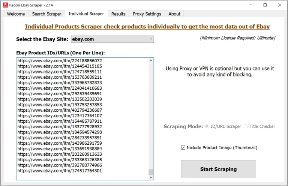Click URL line ending in 153763609211
The width and height of the screenshot is (288, 186).
tap(60, 77)
